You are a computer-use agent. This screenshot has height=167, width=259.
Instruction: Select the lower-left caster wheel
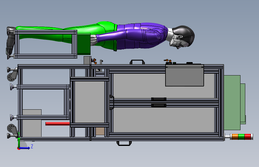11,128
